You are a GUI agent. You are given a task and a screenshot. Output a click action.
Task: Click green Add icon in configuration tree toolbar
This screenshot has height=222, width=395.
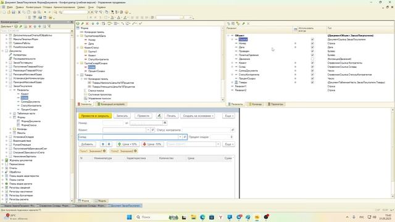click(x=16, y=26)
